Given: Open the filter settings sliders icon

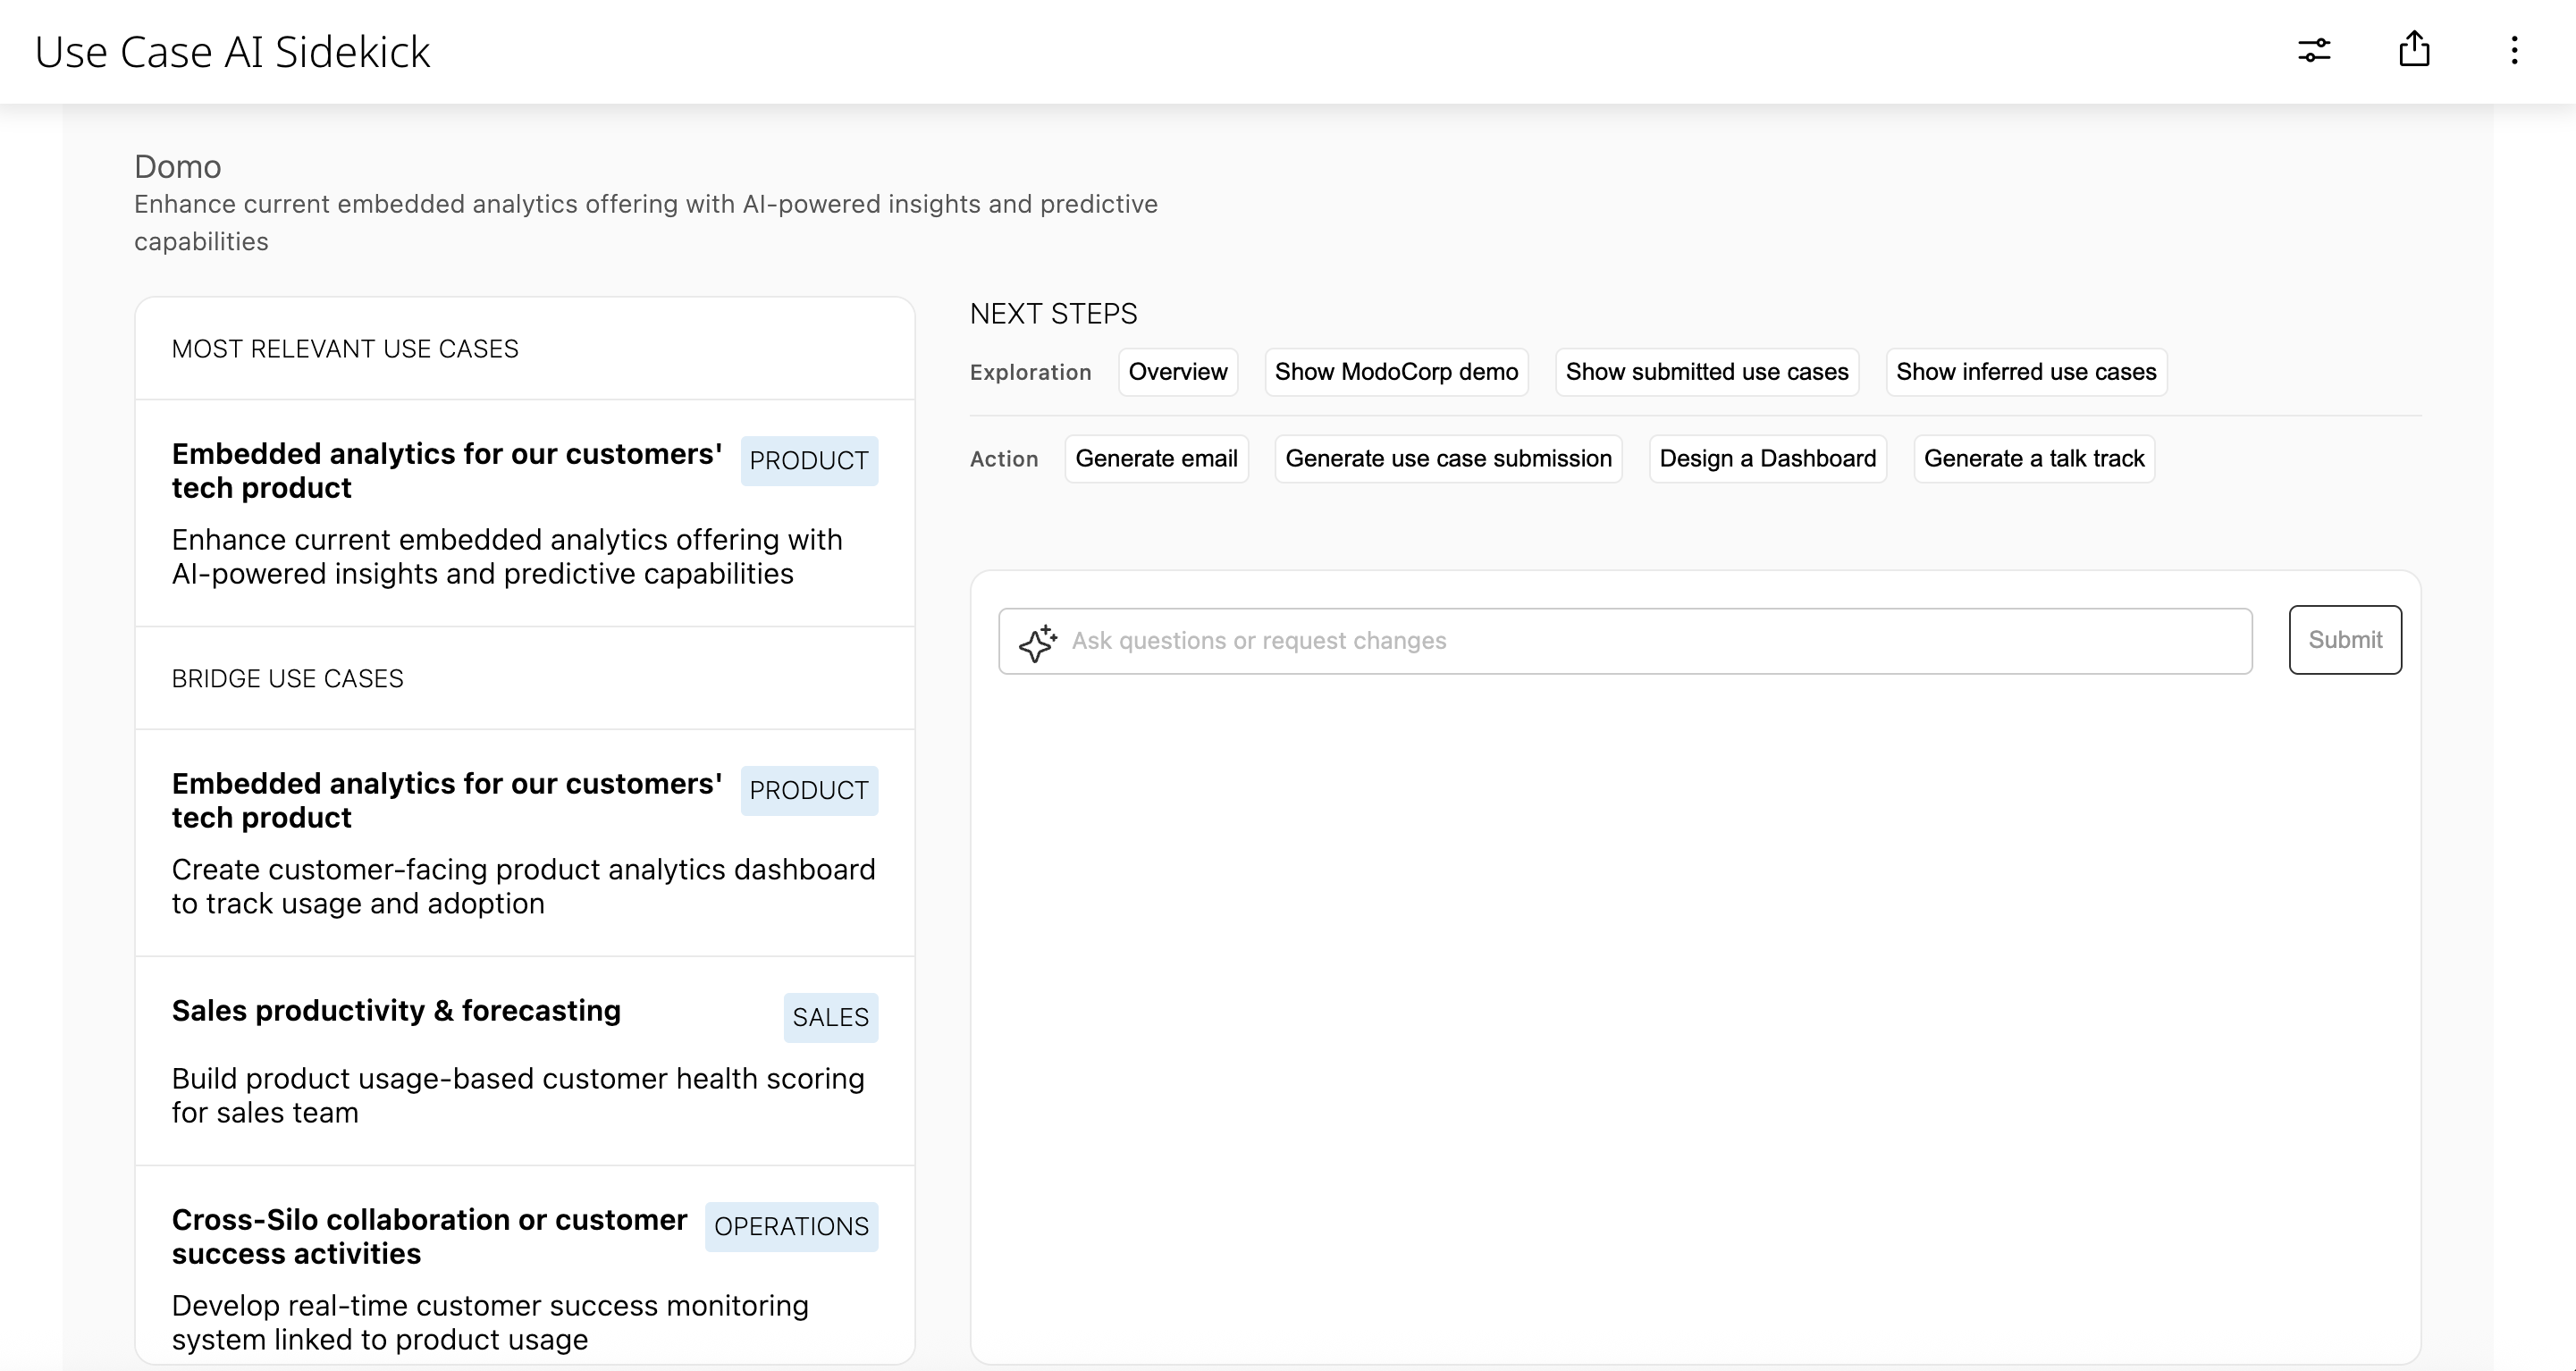Looking at the screenshot, I should tap(2314, 50).
